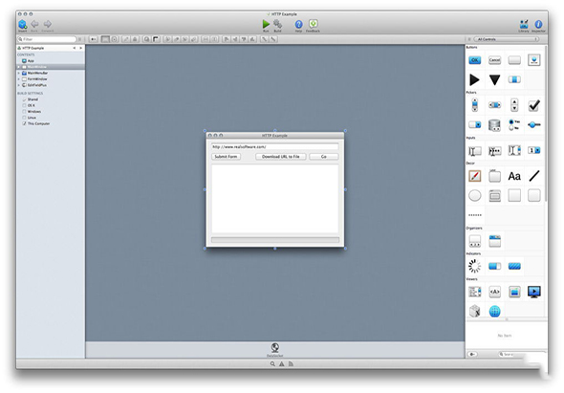Click the previous arrow beside HTTP Example title
This screenshot has width=564, height=393.
click(75, 48)
